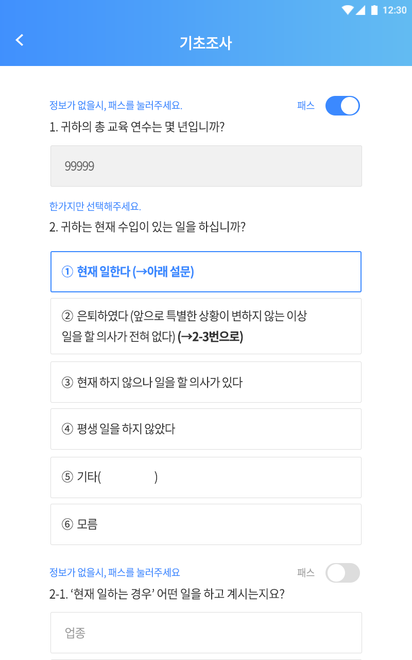412x660 pixels.
Task: Click the 패스 label beside question 2-1
Action: (x=306, y=573)
